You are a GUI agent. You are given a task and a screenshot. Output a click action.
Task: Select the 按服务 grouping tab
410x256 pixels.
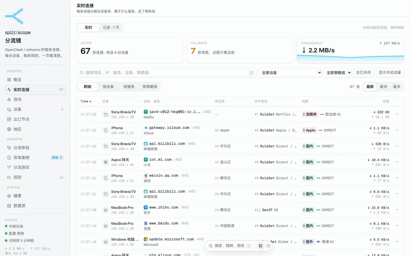[x=129, y=87]
